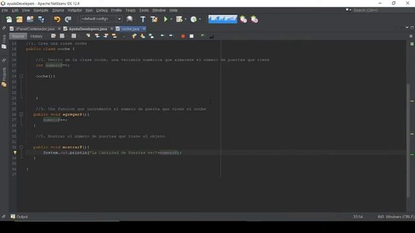Screen dimensions: 415x233
Task: Jump to the previous bookmark
Action: [x=134, y=36]
